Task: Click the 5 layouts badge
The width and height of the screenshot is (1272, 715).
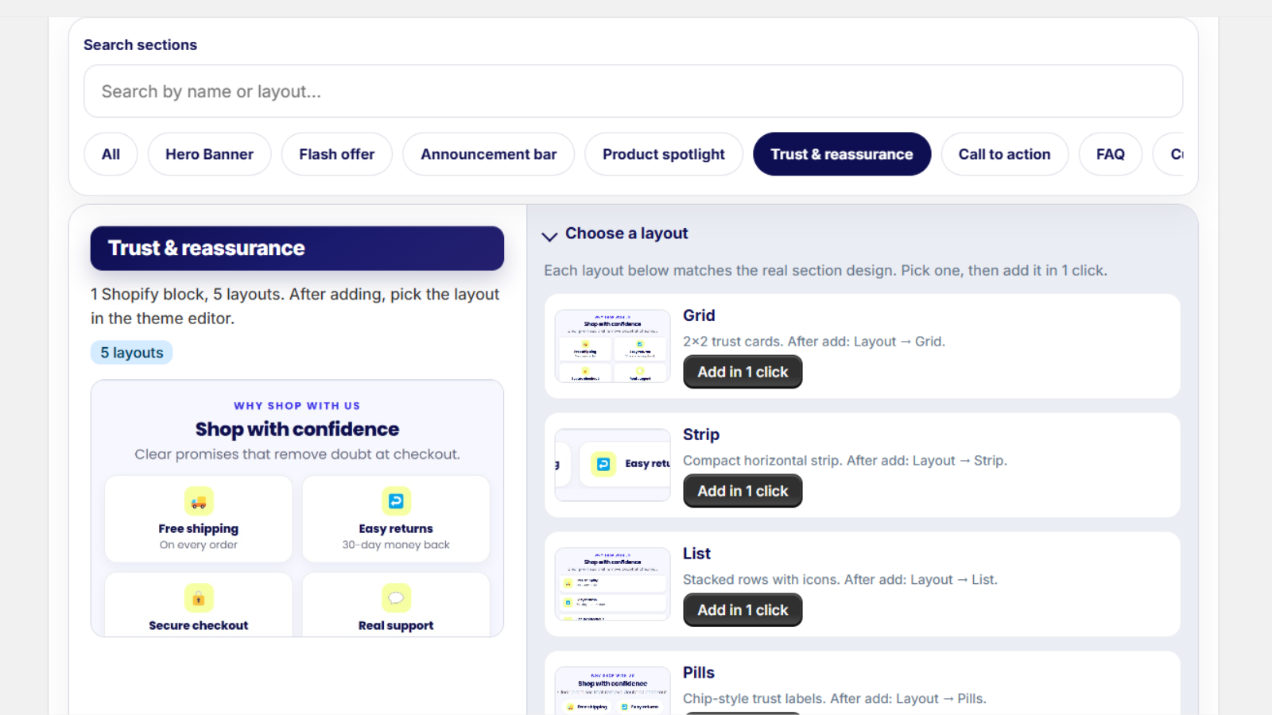Action: click(132, 353)
